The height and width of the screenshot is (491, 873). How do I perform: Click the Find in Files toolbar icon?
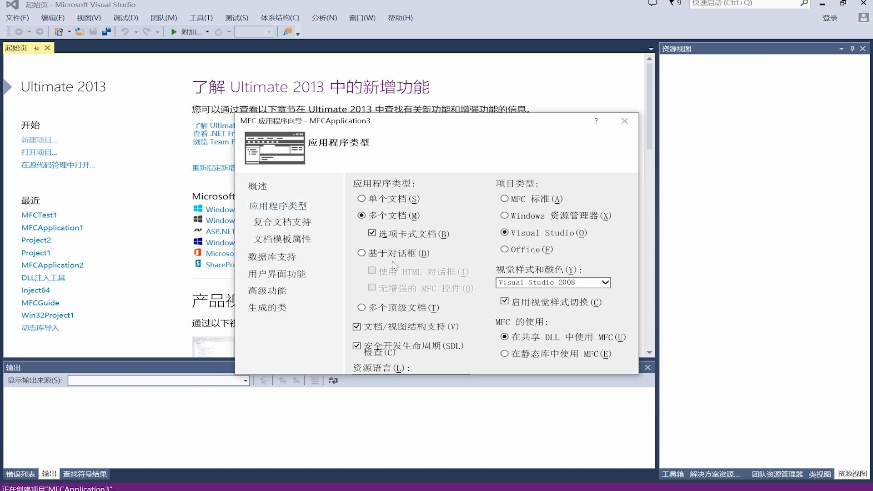[287, 32]
